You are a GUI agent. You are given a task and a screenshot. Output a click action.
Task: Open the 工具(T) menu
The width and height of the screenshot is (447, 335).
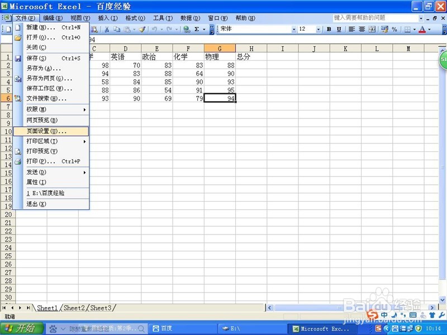click(163, 18)
